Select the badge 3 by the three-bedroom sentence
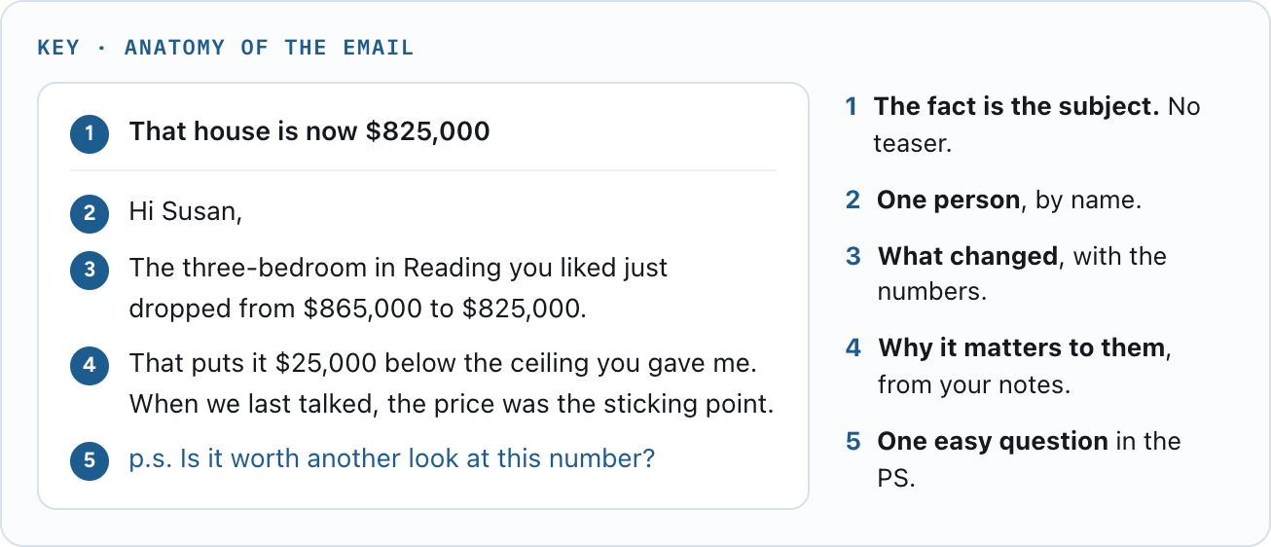 tap(90, 270)
